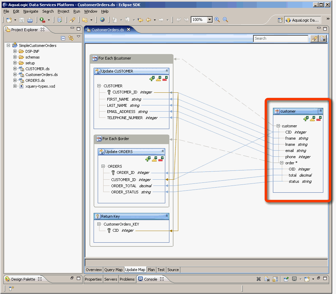This screenshot has height=294, width=336.
Task: Close the Design Palette view
Action: pos(40,279)
